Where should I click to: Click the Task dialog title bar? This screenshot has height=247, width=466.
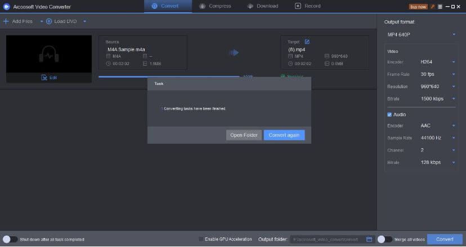tap(229, 84)
